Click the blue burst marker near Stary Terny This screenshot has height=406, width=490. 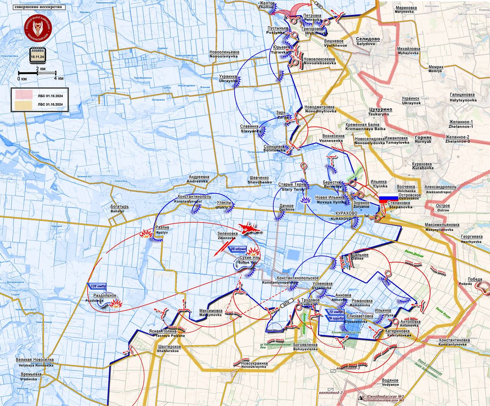click(305, 200)
